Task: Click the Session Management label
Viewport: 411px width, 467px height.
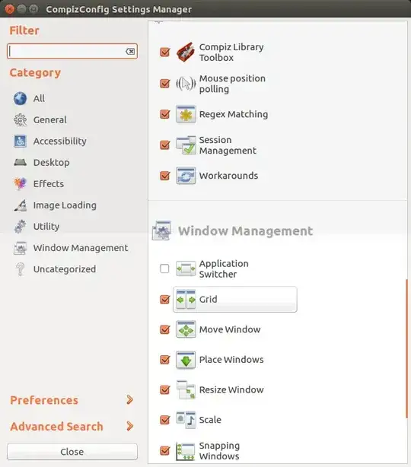Action: (x=228, y=145)
